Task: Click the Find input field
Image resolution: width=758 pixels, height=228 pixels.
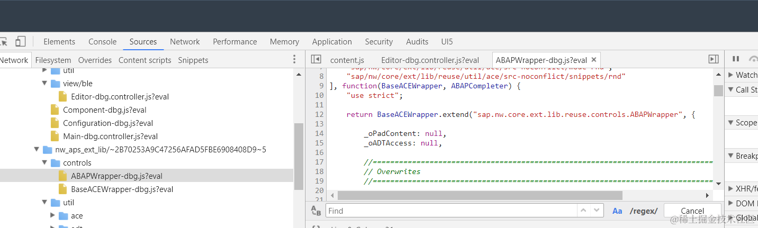Action: click(x=450, y=211)
